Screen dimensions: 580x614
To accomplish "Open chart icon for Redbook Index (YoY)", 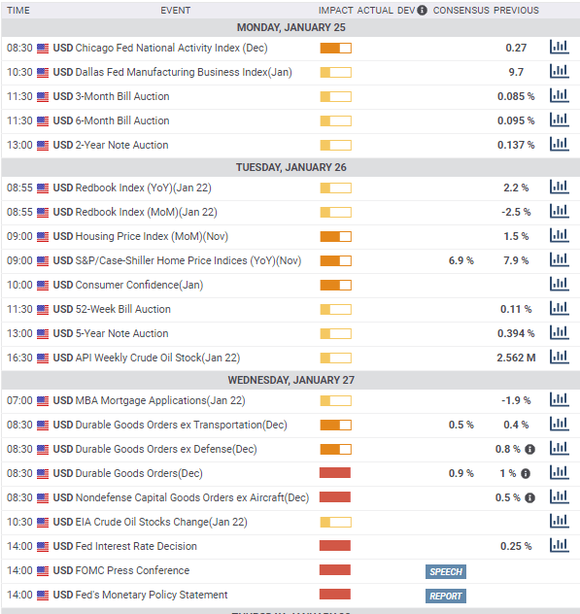I will (560, 187).
